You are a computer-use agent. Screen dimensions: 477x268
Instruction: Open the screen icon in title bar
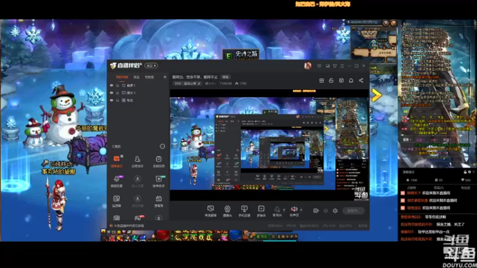pos(327,66)
